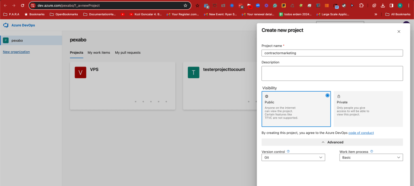This screenshot has height=186, width=414.
Task: Open todos erdem 2024 sheets bookmark
Action: [x=295, y=14]
